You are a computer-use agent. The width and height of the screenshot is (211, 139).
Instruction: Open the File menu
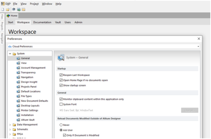coord(15,4)
